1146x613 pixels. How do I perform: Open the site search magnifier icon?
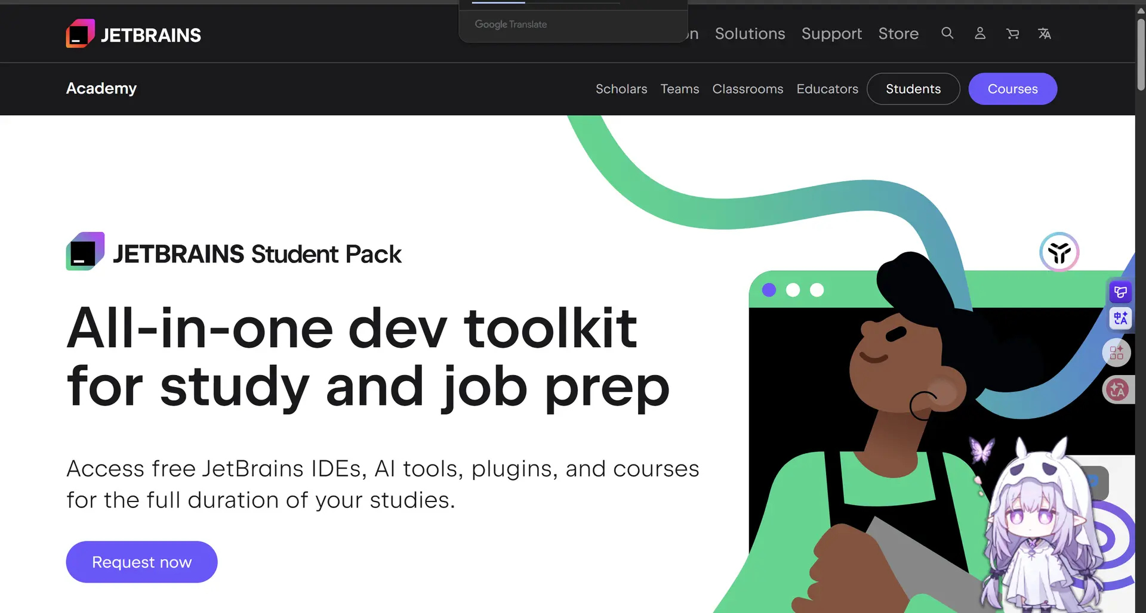947,33
